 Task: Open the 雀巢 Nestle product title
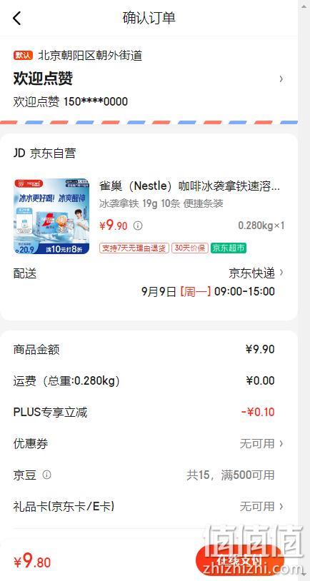[189, 186]
